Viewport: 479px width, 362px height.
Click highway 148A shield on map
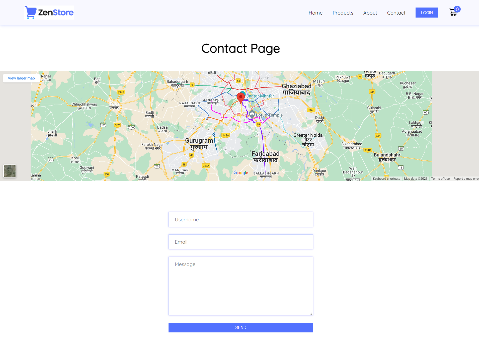(x=225, y=135)
